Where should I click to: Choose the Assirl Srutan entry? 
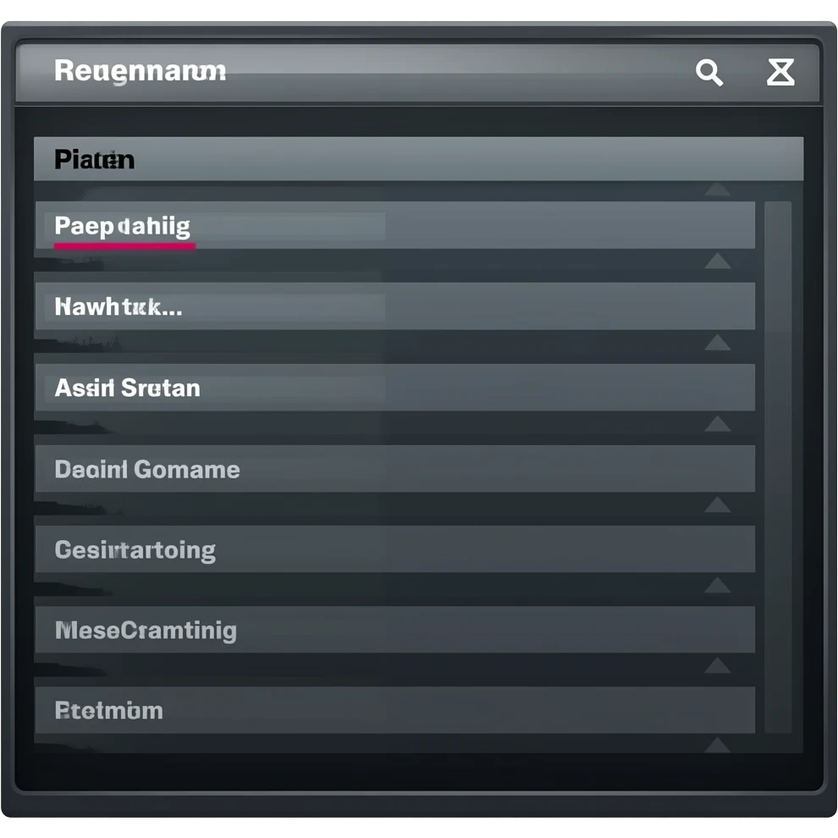[394, 388]
